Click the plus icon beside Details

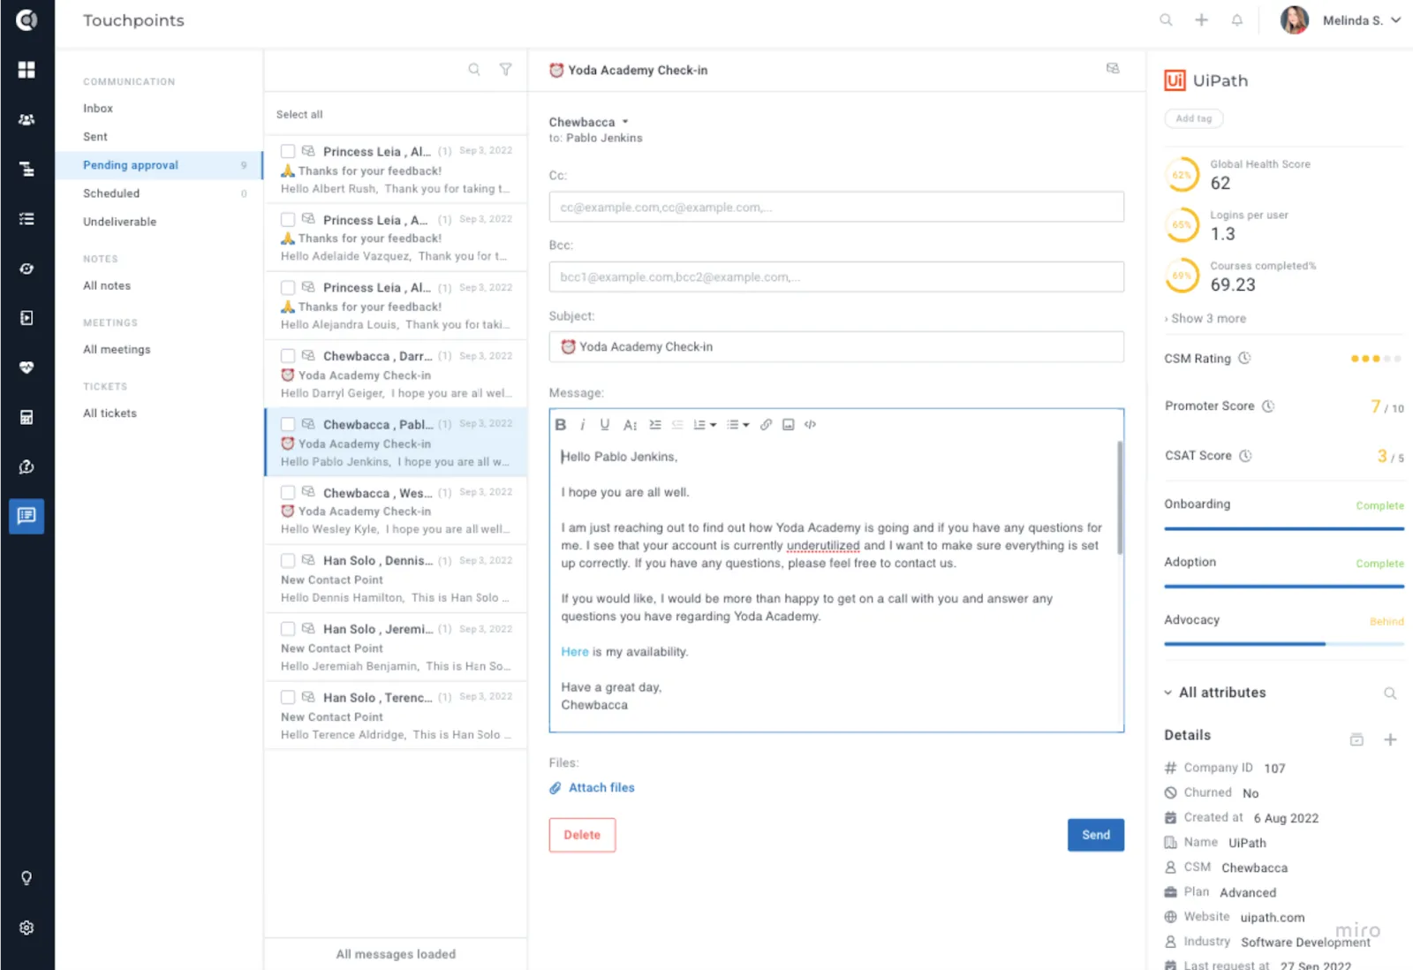pyautogui.click(x=1390, y=739)
